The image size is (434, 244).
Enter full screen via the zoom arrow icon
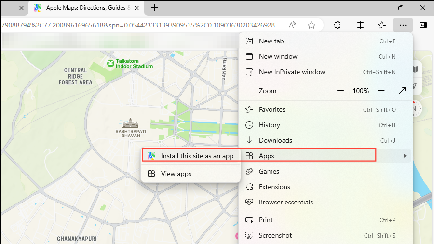pyautogui.click(x=402, y=91)
